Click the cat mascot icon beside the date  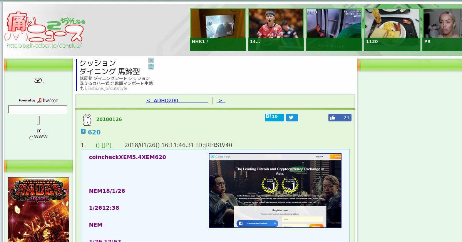[x=87, y=120]
